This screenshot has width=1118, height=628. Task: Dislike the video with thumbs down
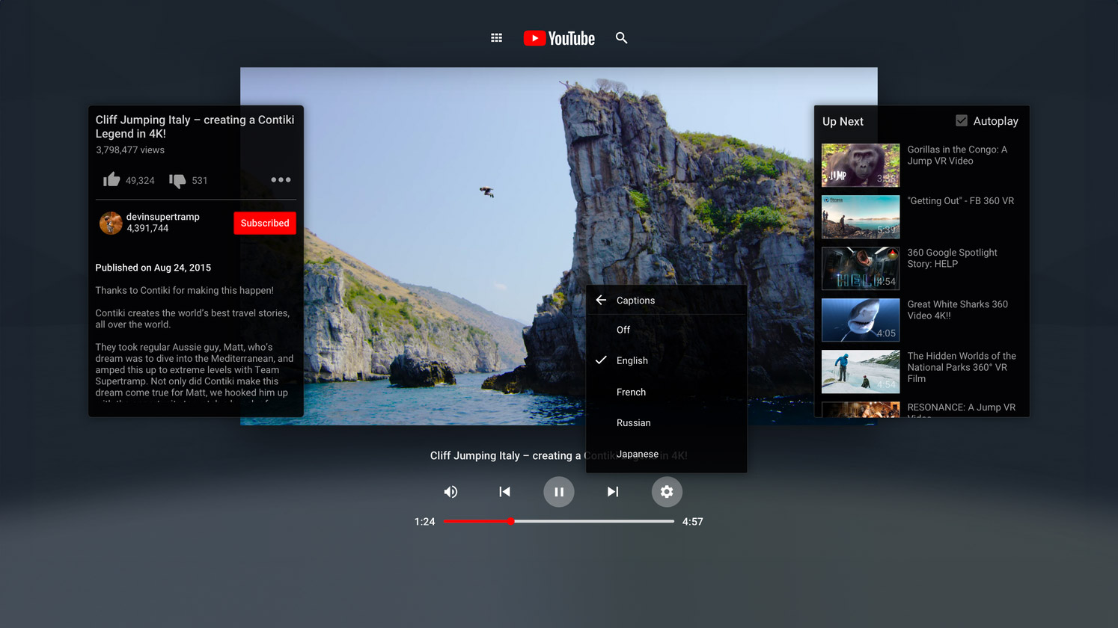point(177,180)
